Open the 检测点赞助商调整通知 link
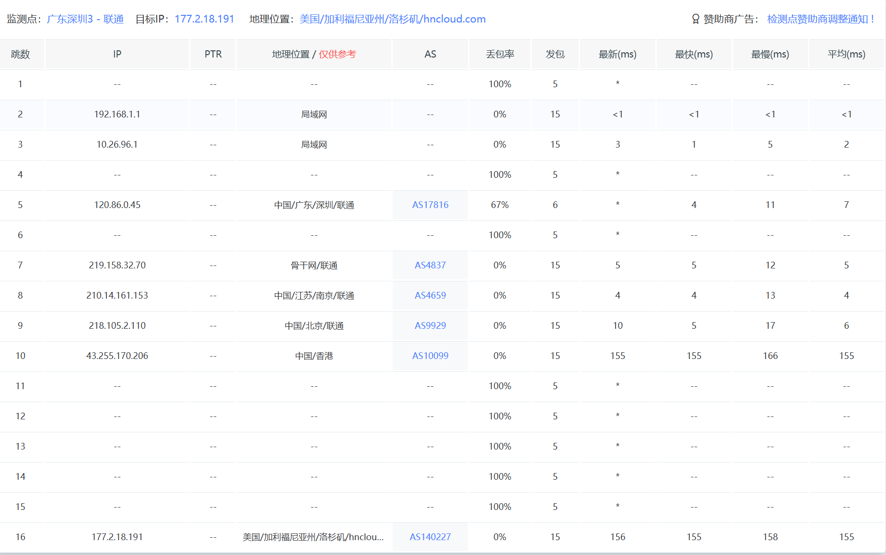 point(821,19)
